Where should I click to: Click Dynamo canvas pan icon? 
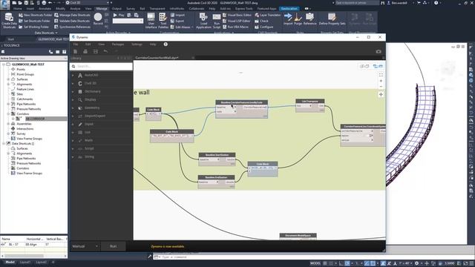click(381, 94)
